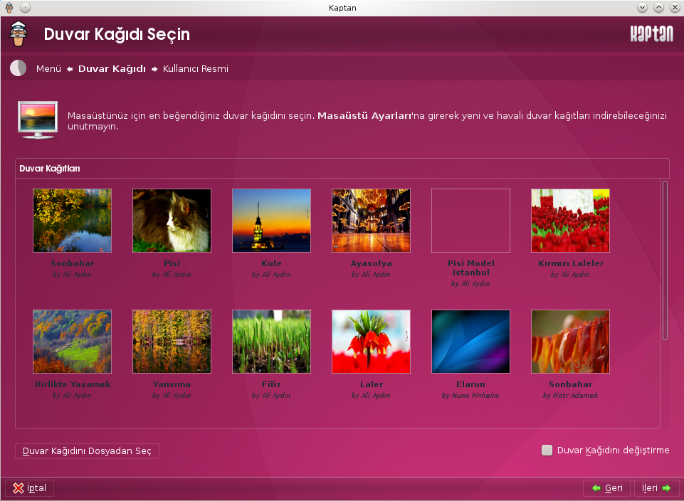The height and width of the screenshot is (501, 684).
Task: Choose the blue Elarun wallpaper
Action: 470,342
